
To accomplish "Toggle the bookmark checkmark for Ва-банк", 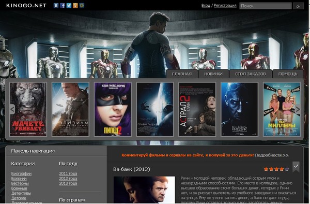I will click(296, 167).
